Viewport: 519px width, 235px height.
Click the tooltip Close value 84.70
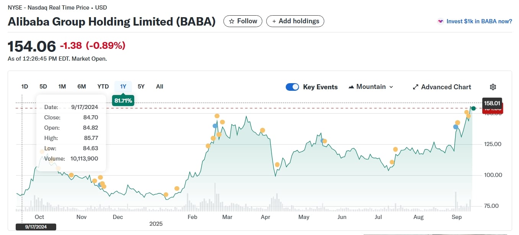click(x=91, y=117)
